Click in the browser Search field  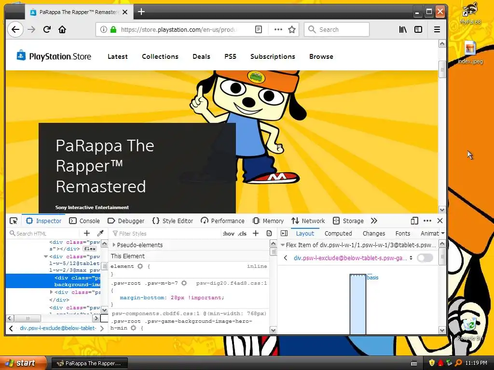pos(336,29)
